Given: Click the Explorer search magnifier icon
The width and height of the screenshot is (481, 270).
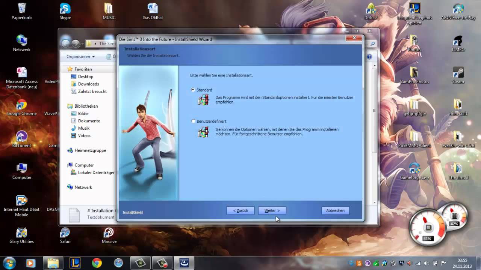Looking at the screenshot, I should [372, 43].
